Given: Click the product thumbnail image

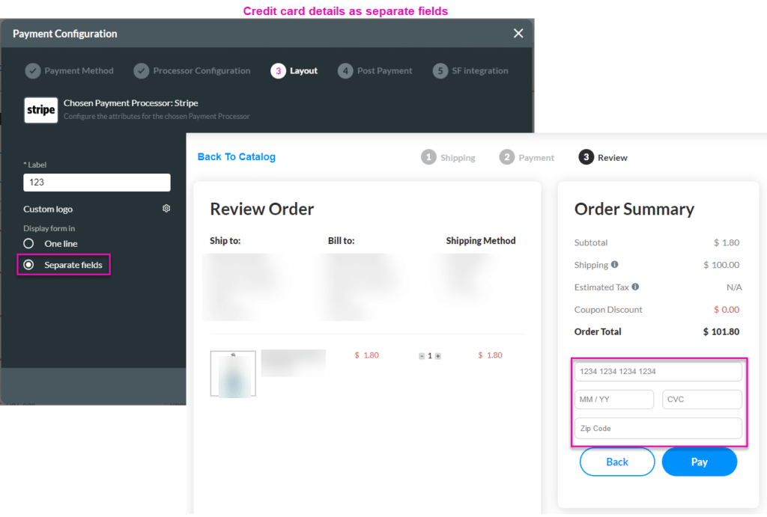Looking at the screenshot, I should (x=233, y=373).
